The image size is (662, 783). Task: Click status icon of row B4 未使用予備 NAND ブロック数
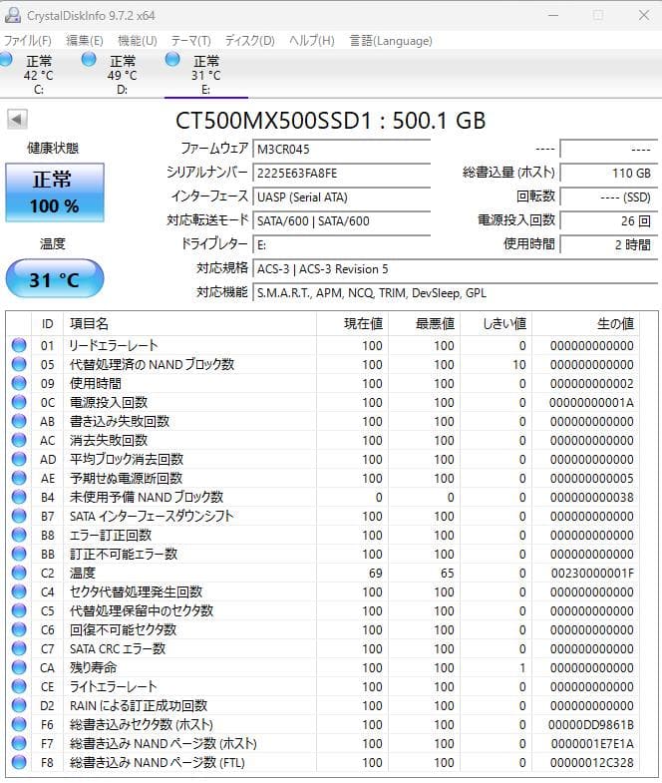pyautogui.click(x=19, y=497)
